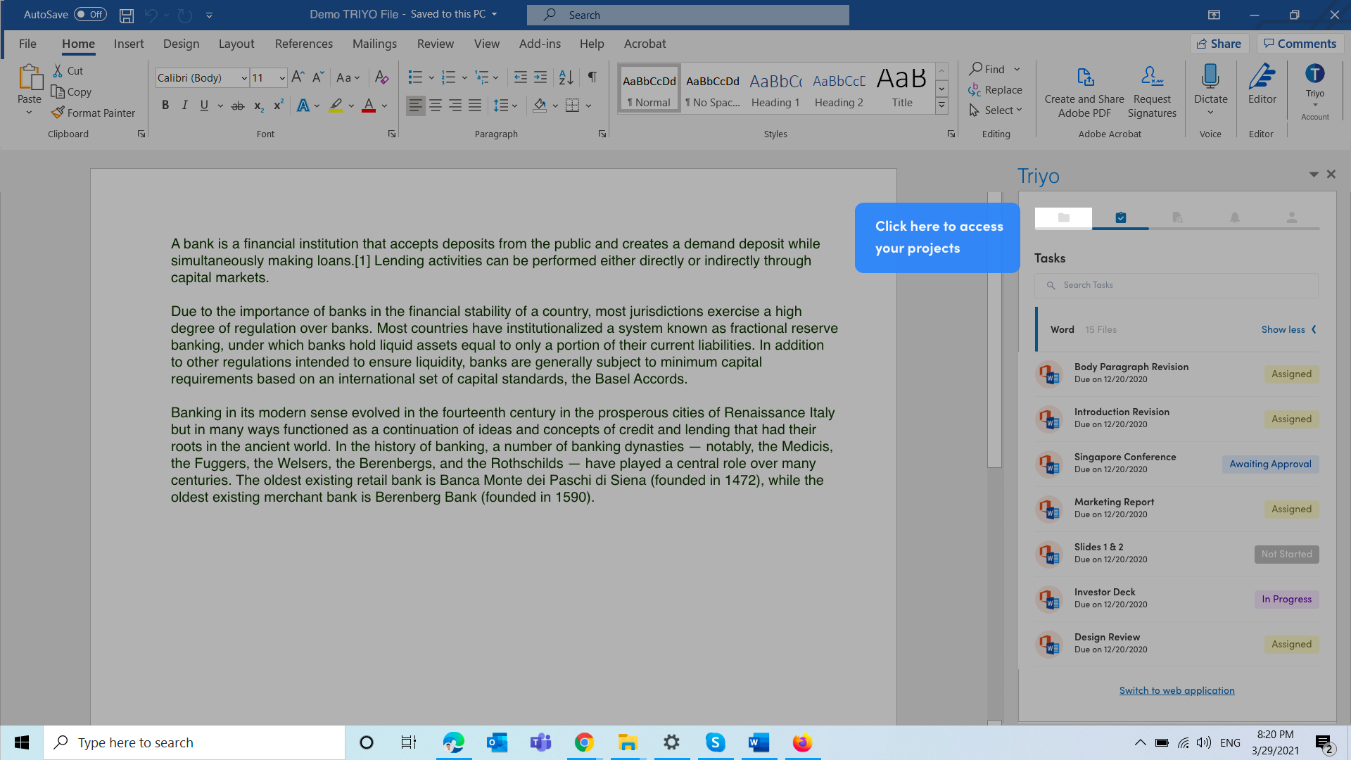Click Decrease Font Size icon
Viewport: 1351px width, 760px height.
(x=318, y=77)
